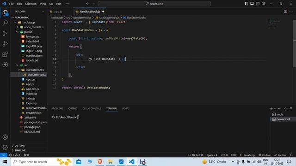Click Go Live in status bar
The width and height of the screenshot is (296, 166).
pos(265,155)
